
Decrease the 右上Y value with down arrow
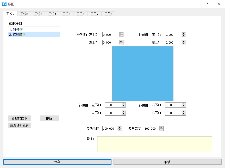[x=184, y=44]
